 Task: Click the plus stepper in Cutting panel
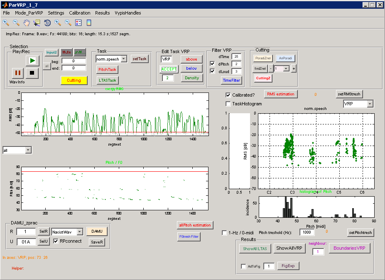294,68
